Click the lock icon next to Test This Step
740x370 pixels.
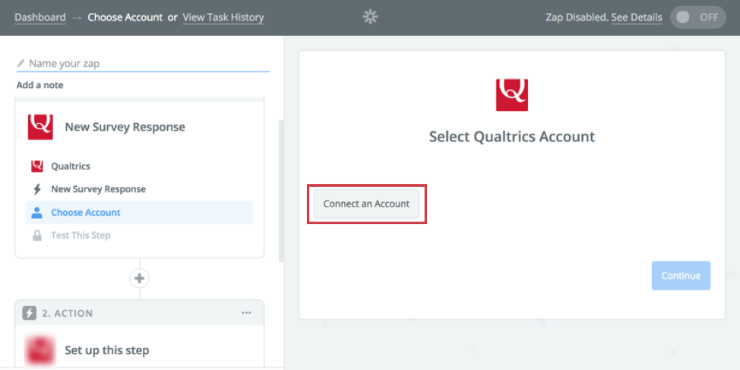click(36, 236)
